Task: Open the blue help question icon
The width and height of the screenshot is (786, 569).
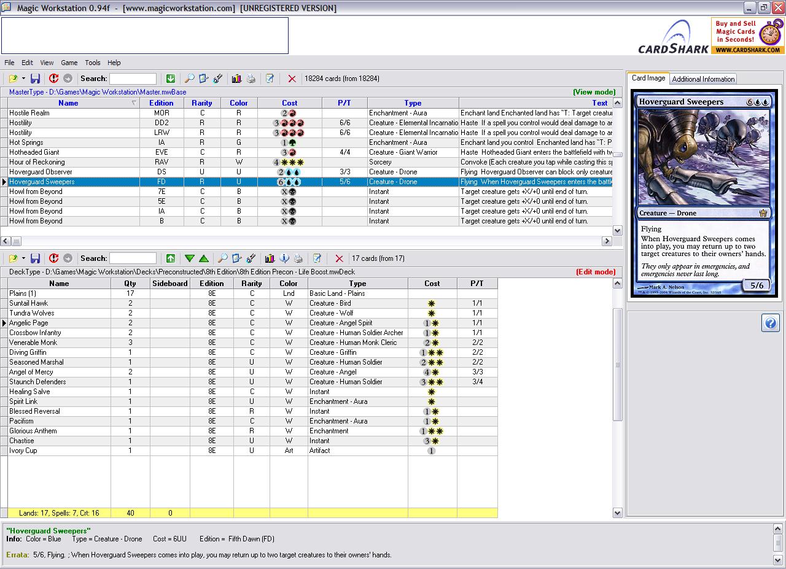Action: [770, 322]
